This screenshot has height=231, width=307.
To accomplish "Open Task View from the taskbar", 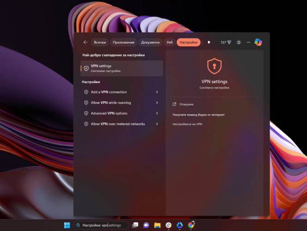I will (x=135, y=225).
